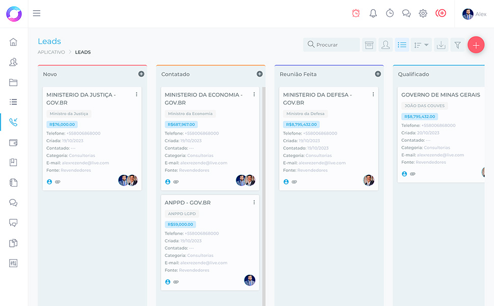Click the JOÃO DAS COUVES tag
Screen dimensions: 494x306
point(424,106)
